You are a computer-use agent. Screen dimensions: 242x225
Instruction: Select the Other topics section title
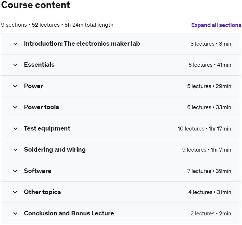(x=42, y=192)
